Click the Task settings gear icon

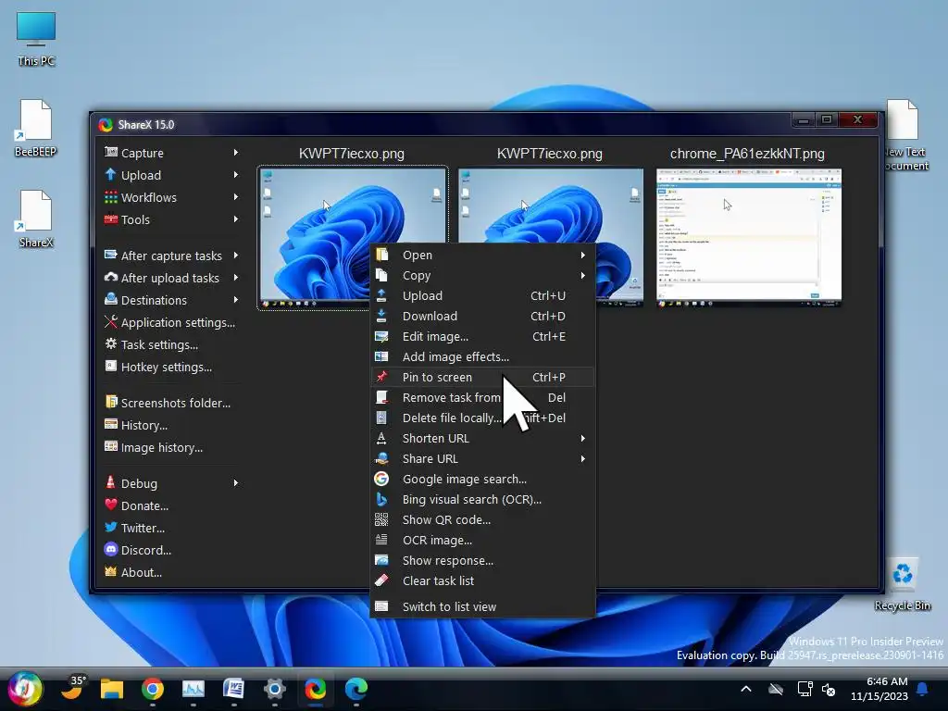[x=111, y=344]
